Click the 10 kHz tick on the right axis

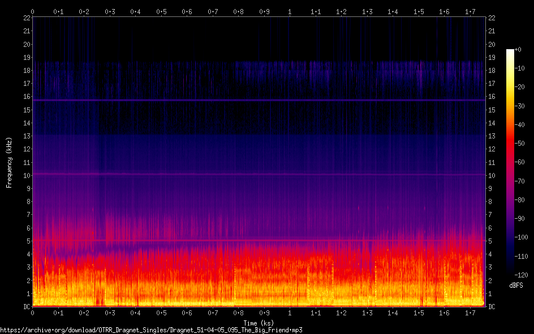492,176
